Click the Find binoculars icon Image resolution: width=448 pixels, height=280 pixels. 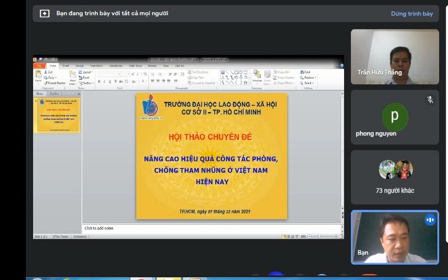[x=302, y=72]
